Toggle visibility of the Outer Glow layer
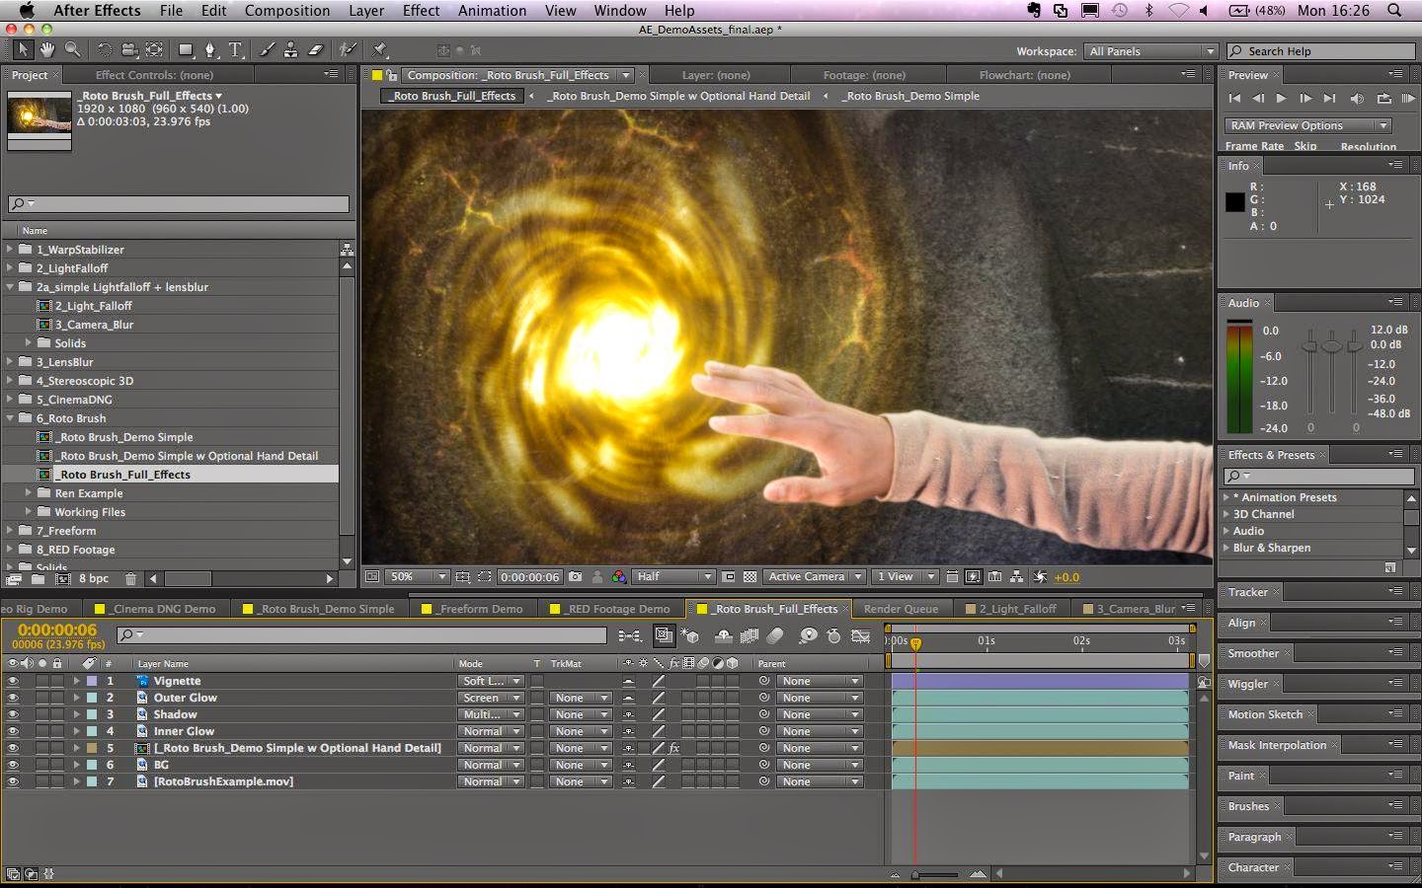Screen dimensions: 1422x888 (x=13, y=698)
